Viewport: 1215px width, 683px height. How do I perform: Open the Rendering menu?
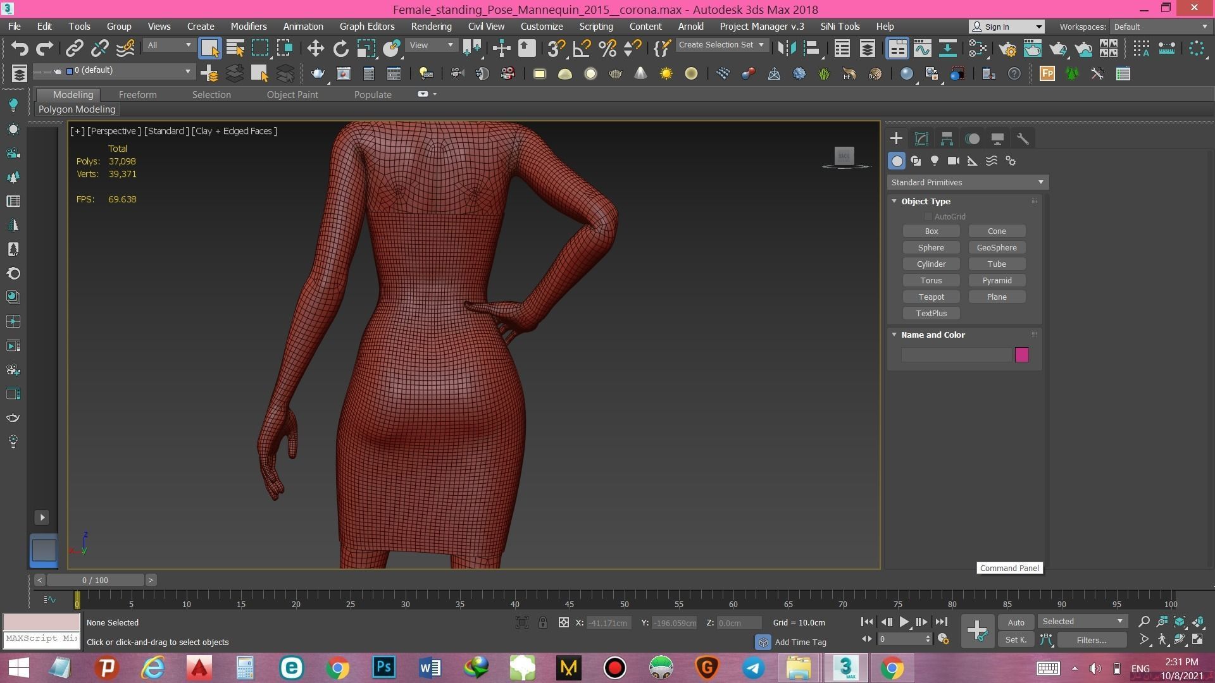click(431, 27)
